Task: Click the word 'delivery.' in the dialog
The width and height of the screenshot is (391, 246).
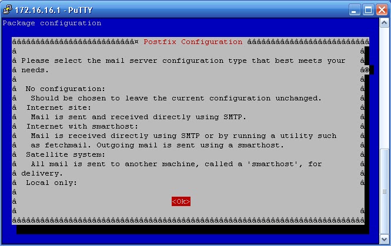Action: [42, 173]
